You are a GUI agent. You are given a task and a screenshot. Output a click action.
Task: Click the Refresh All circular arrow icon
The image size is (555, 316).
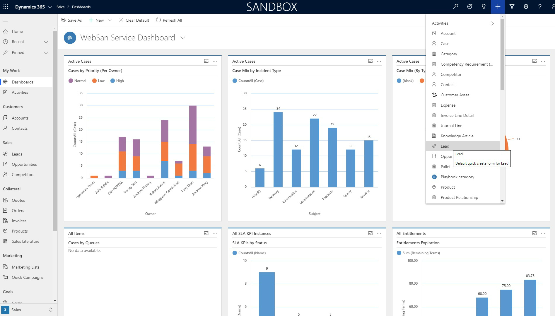158,20
